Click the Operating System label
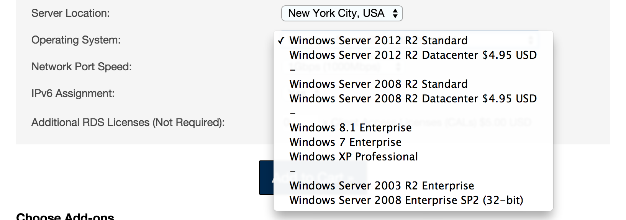 coord(76,40)
